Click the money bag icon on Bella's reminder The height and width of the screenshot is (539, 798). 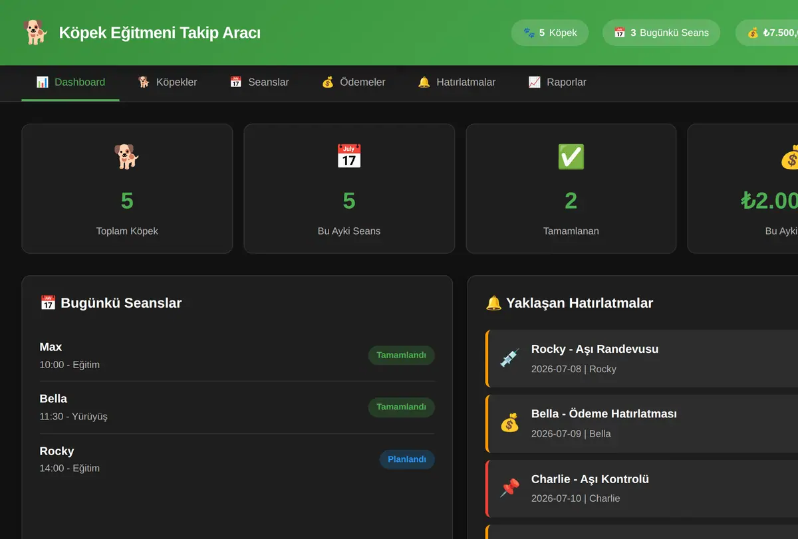pos(509,423)
